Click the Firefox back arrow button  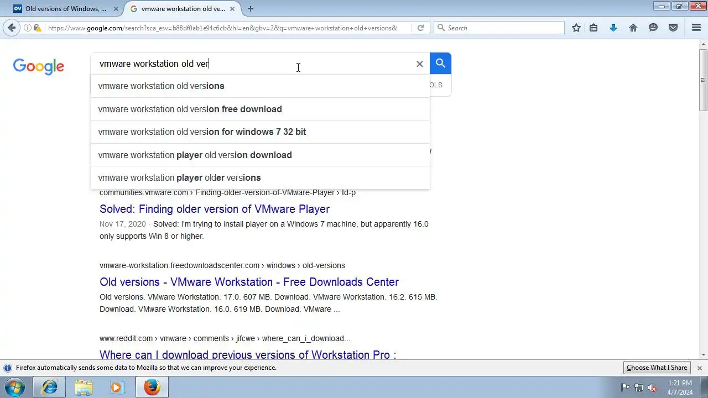tap(12, 28)
